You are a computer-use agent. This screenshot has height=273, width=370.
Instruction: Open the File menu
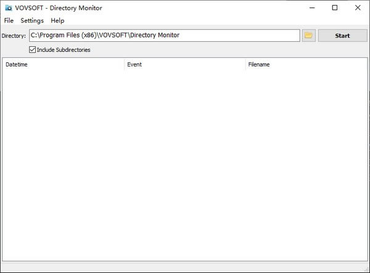(9, 21)
